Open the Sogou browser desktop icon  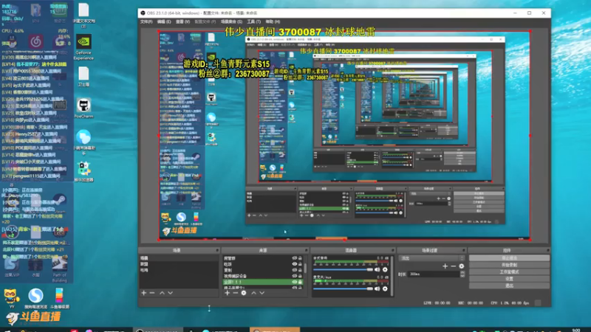[x=35, y=300]
